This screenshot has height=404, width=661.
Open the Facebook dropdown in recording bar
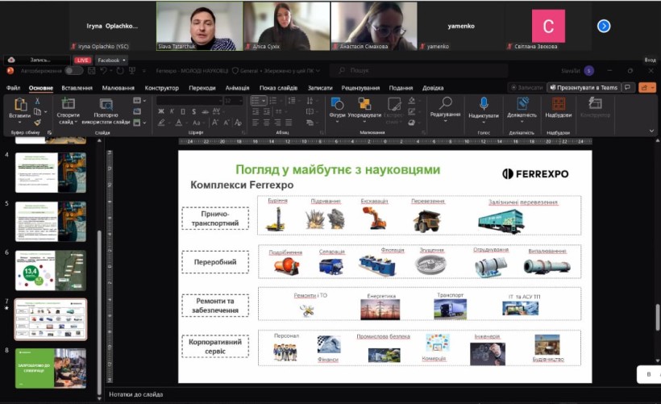pyautogui.click(x=111, y=60)
